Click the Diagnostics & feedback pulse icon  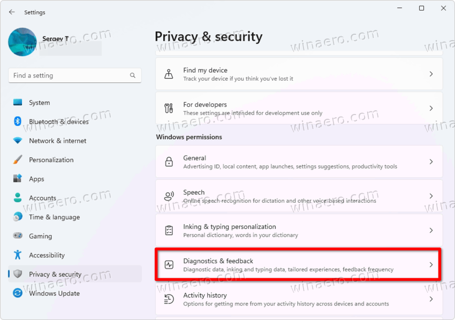169,264
